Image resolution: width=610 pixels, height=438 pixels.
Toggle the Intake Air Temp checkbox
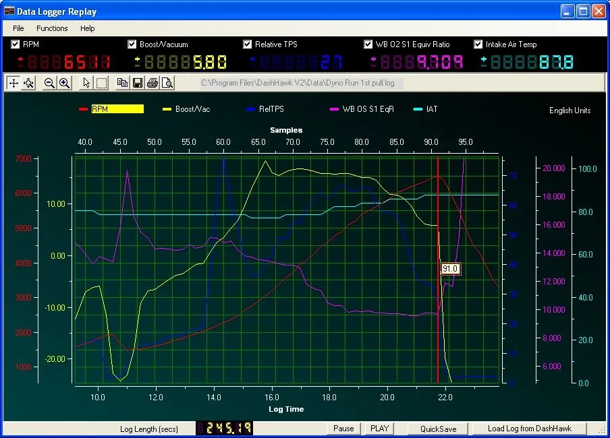(x=476, y=44)
